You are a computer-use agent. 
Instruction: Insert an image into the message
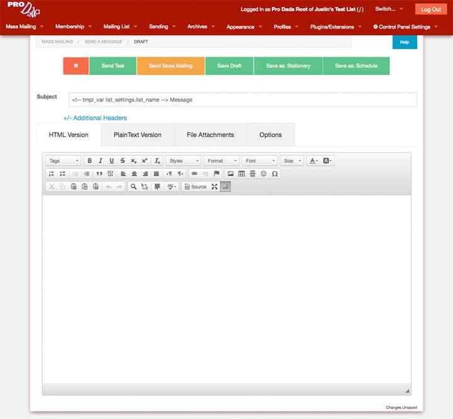click(230, 174)
